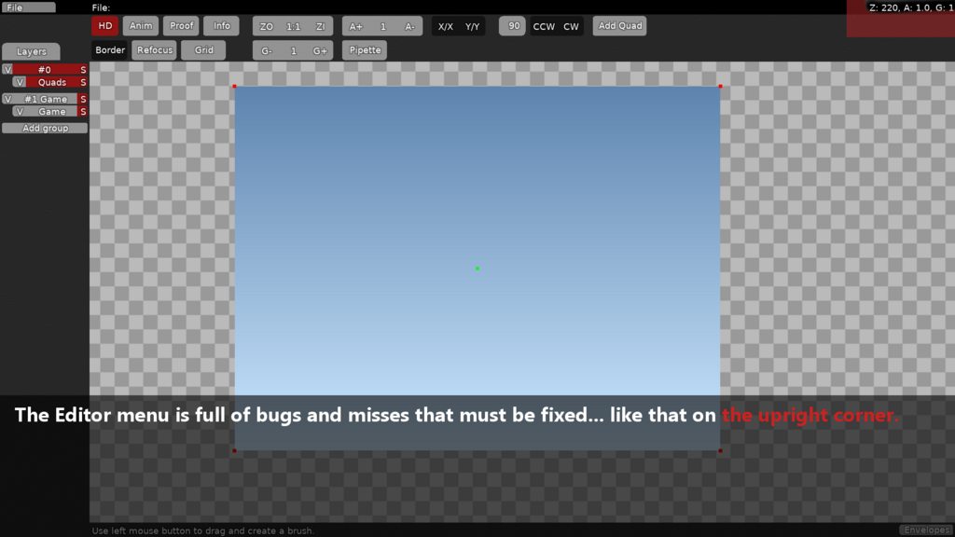Open the Envelopes panel
This screenshot has height=537, width=955.
pyautogui.click(x=926, y=530)
